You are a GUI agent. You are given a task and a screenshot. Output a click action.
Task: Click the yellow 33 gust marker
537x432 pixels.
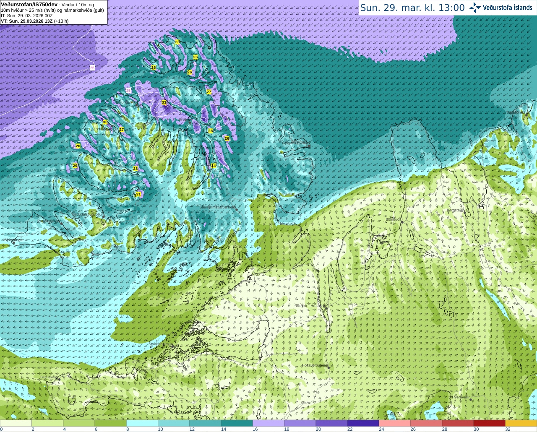point(164,102)
